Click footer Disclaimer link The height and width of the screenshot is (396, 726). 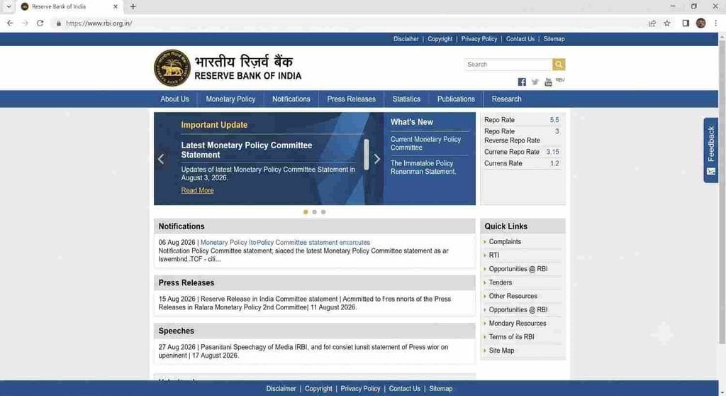click(x=281, y=389)
